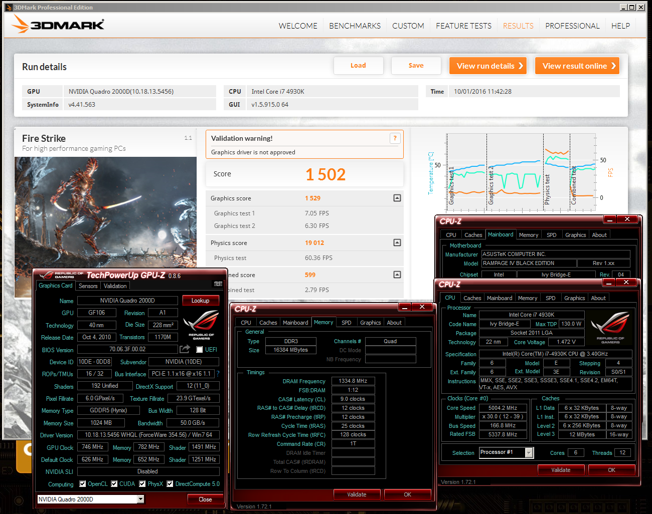Click the ROG logo in GPU-Z
Viewport: 652px width, 514px height.
tap(201, 325)
